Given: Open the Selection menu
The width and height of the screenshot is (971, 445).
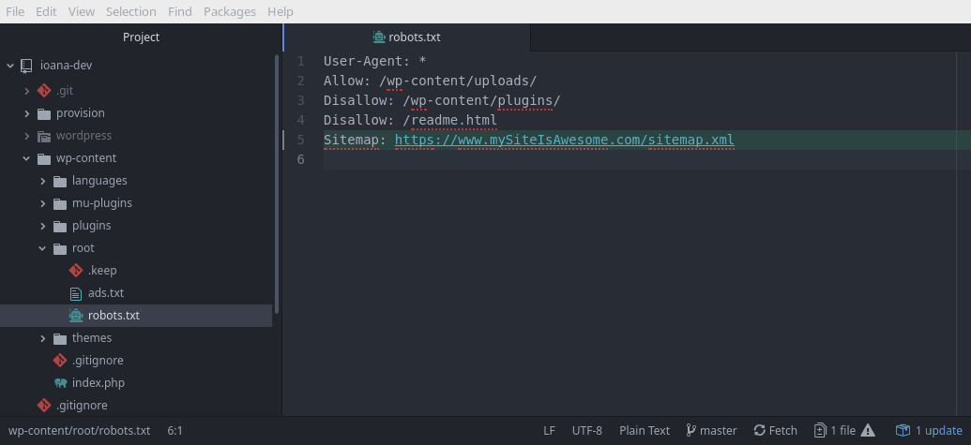Looking at the screenshot, I should (131, 12).
